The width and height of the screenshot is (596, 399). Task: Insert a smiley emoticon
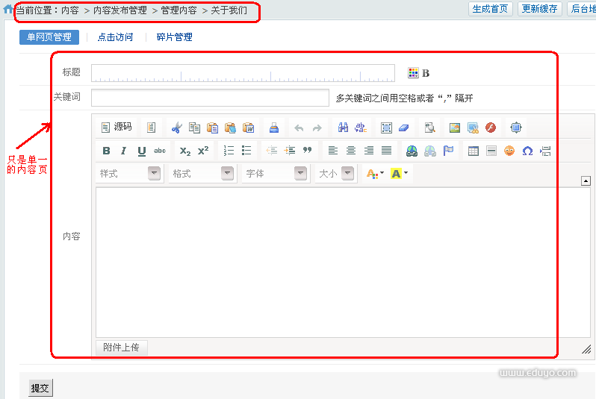[509, 151]
